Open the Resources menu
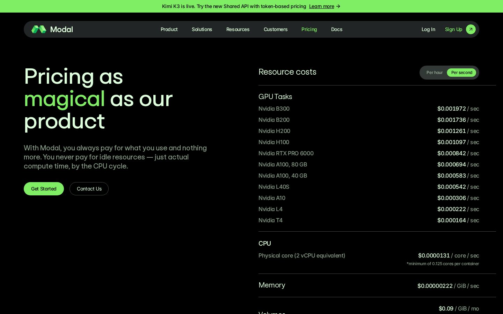Screen dimensions: 503x314 pos(238,29)
